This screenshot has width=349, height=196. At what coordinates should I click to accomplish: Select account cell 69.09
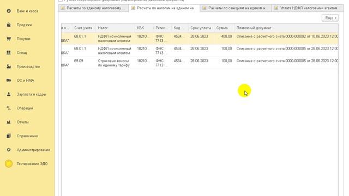[x=83, y=63]
